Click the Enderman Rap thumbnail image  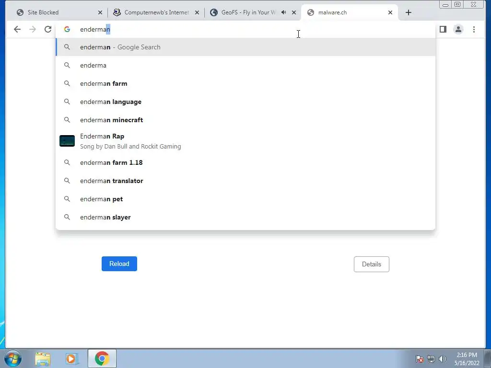[x=67, y=141]
